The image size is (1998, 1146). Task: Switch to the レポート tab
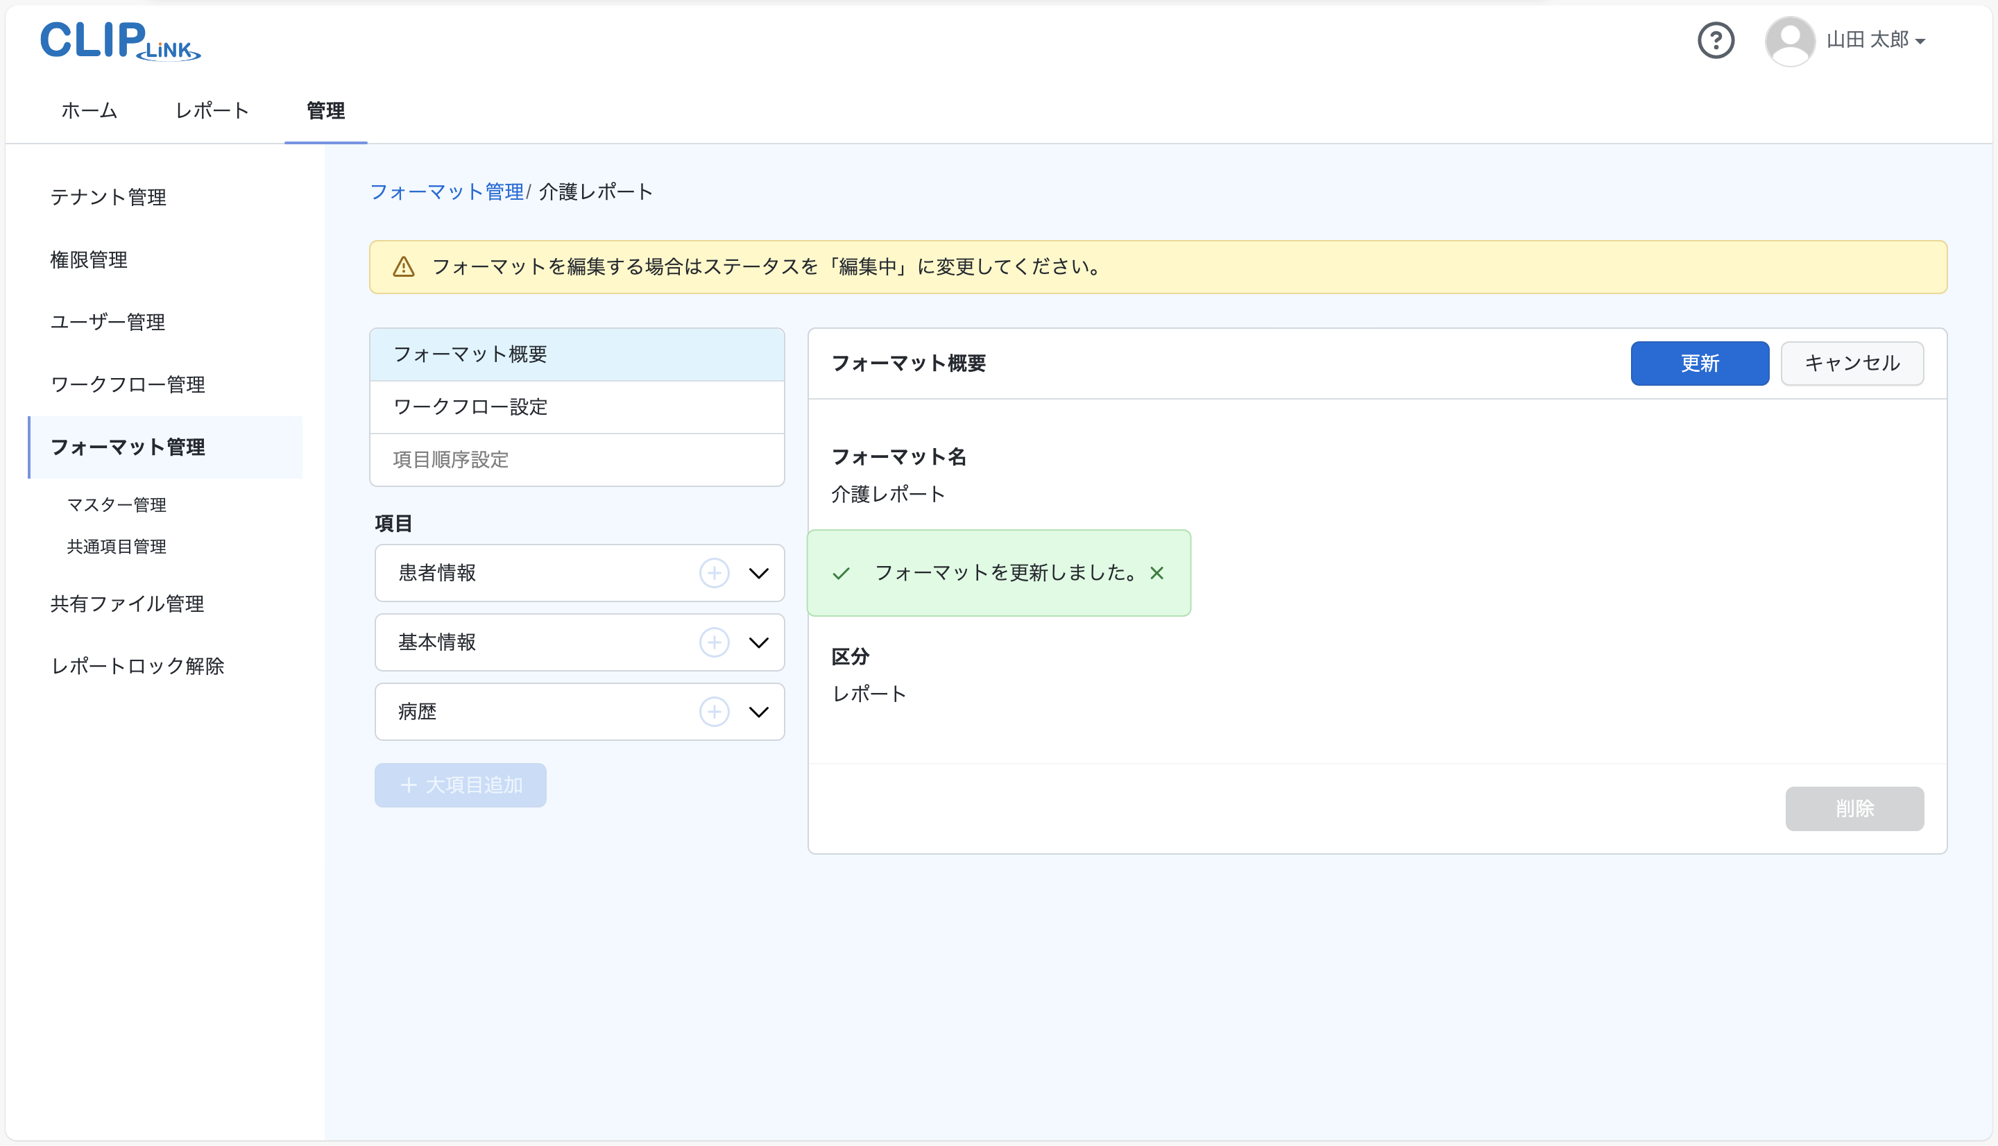212,111
